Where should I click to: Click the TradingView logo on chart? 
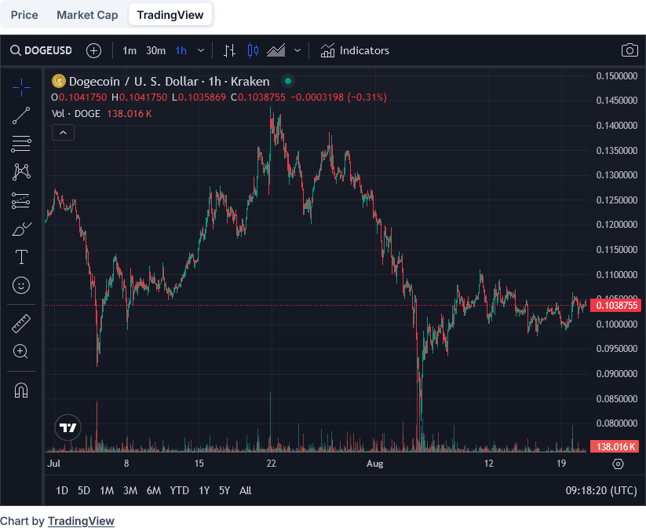pyautogui.click(x=68, y=427)
